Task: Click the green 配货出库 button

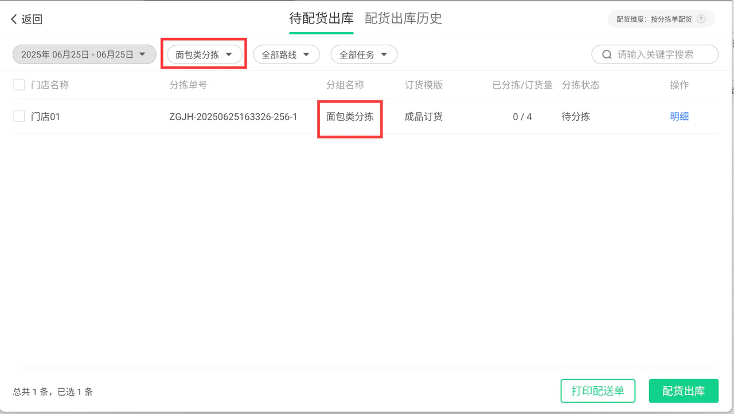Action: 684,391
